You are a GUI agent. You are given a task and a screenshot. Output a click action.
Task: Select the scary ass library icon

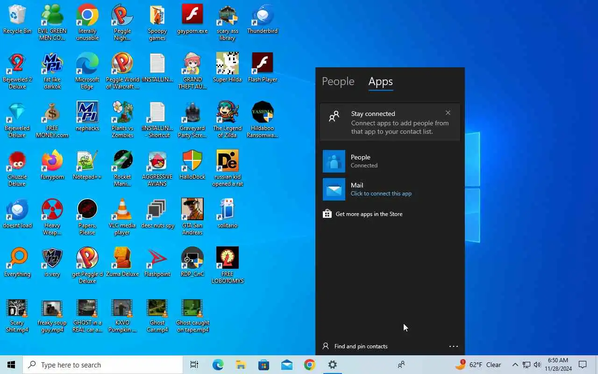[x=228, y=23]
